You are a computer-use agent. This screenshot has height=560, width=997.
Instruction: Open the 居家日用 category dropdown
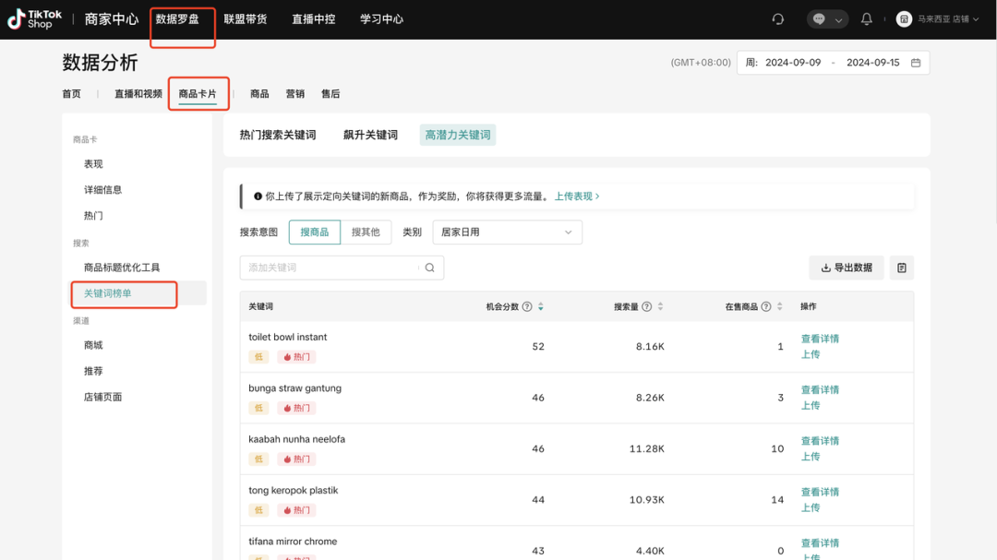[506, 232]
